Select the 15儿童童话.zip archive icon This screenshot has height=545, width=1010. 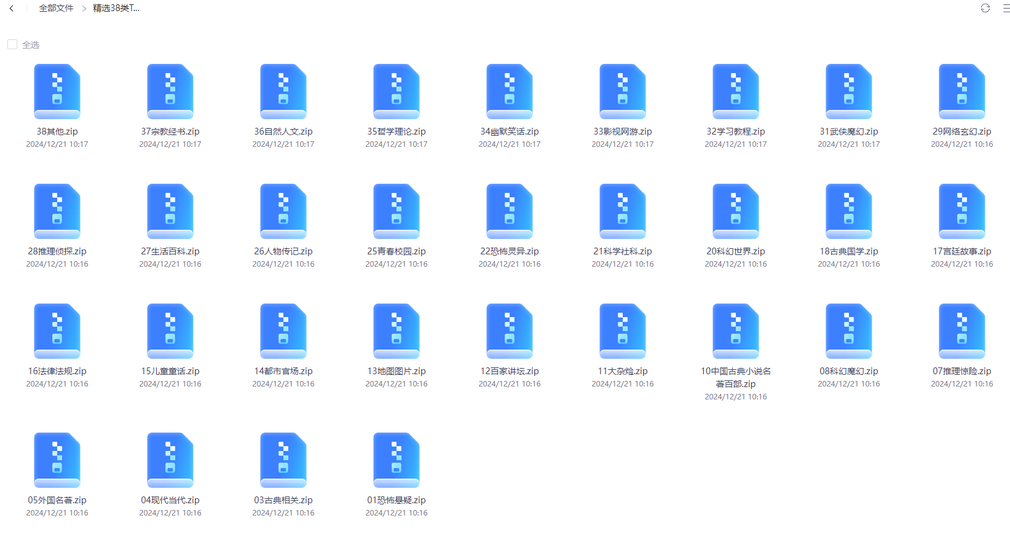pos(170,331)
